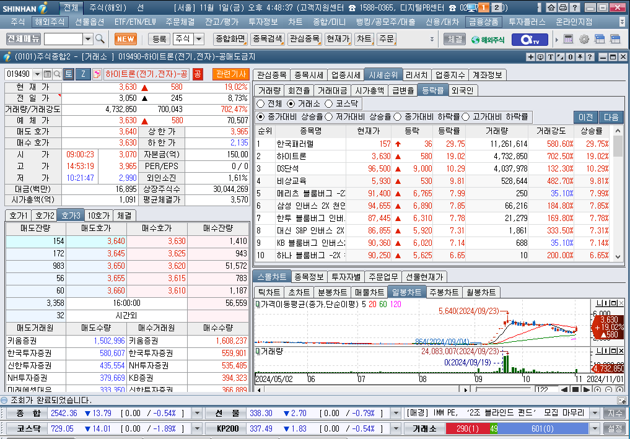630x439 pixels.
Task: Open the news headline ticker dropdown
Action: [x=595, y=413]
